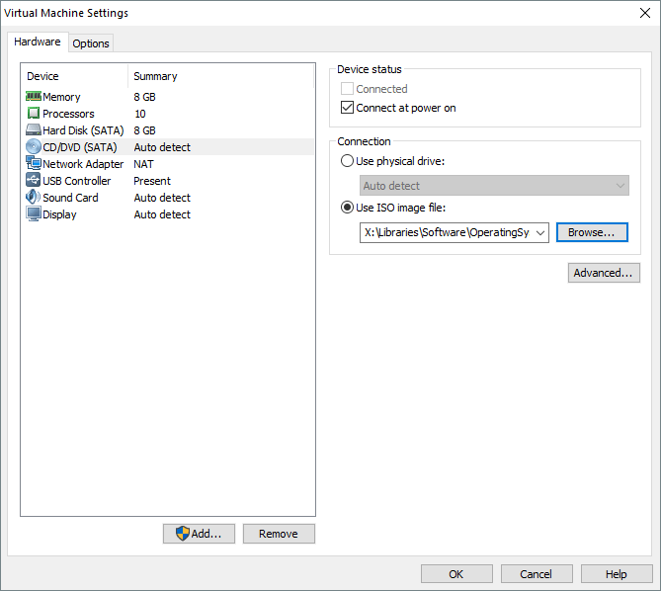
Task: Click Add... to add hardware
Action: pyautogui.click(x=199, y=534)
